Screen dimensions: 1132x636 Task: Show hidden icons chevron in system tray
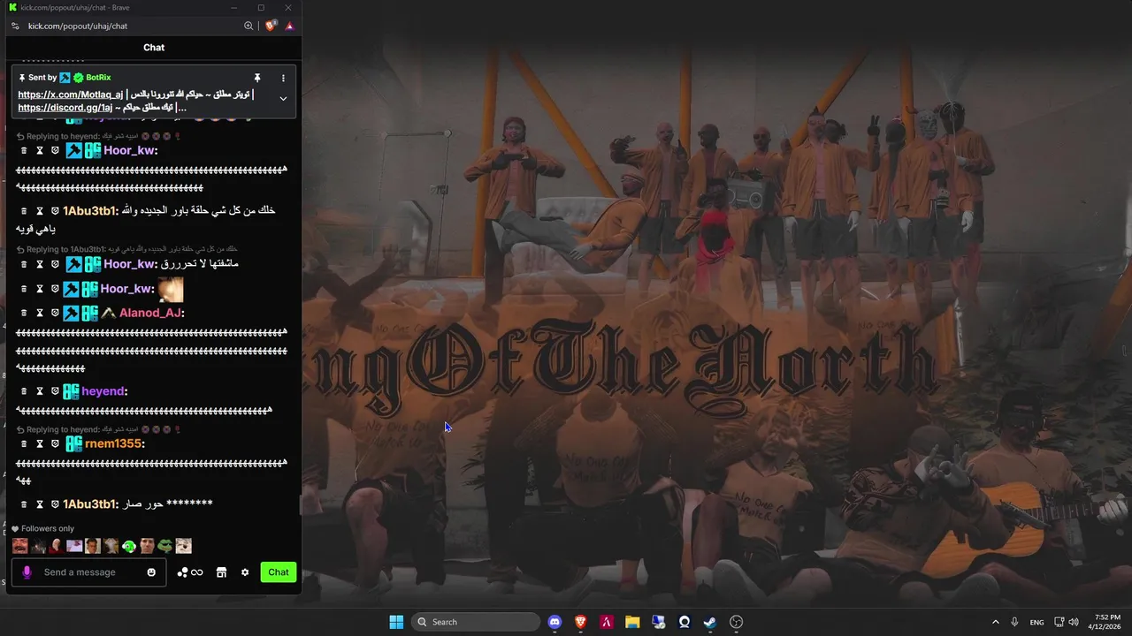click(x=995, y=622)
